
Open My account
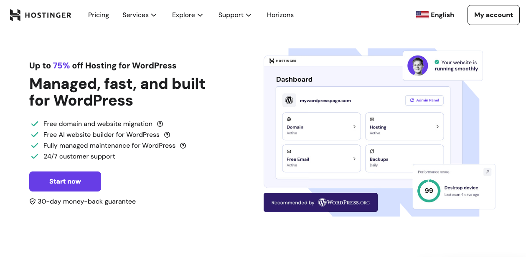493,15
